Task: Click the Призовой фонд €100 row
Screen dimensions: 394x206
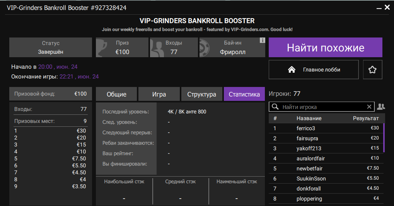Action: click(51, 94)
